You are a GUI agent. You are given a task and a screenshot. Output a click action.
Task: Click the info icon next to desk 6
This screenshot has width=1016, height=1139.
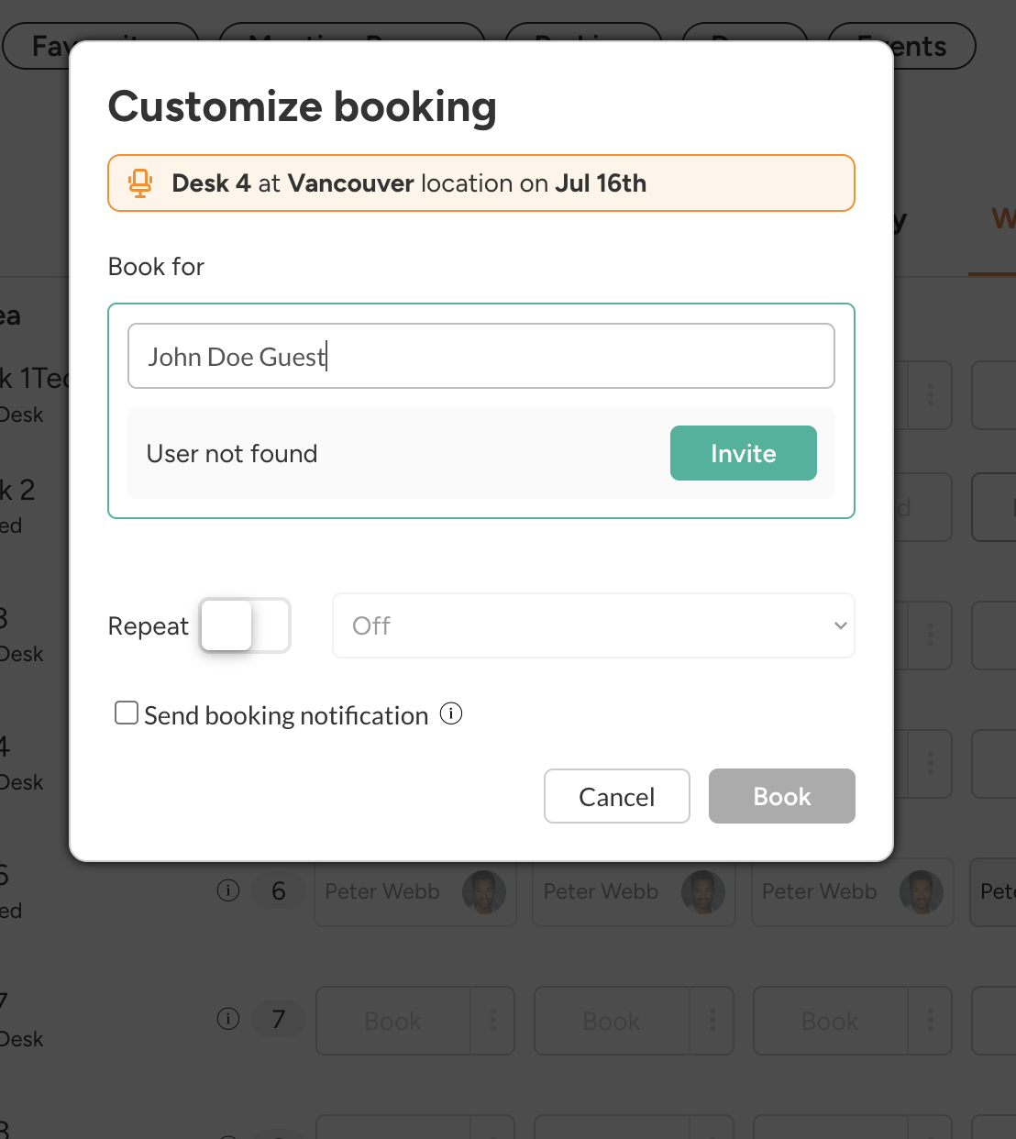(228, 890)
